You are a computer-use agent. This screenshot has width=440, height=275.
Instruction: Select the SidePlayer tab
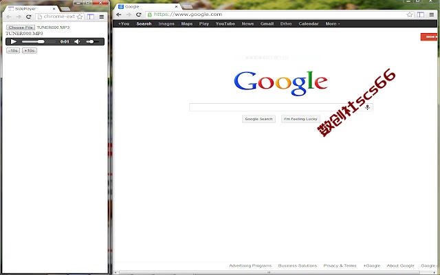(x=31, y=9)
